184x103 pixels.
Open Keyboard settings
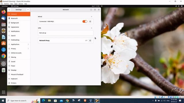pyautogui.click(x=19, y=79)
